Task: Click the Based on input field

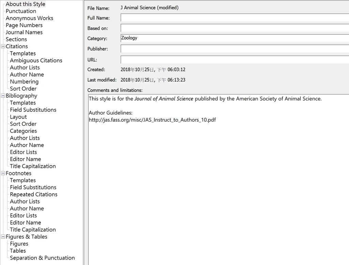Action: pos(235,28)
